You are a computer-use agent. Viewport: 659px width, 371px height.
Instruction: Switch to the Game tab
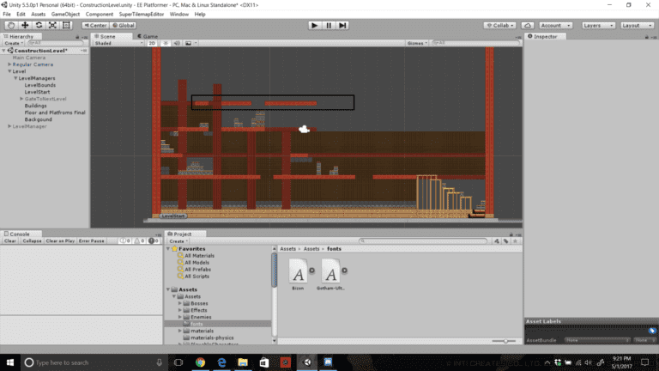(x=148, y=37)
